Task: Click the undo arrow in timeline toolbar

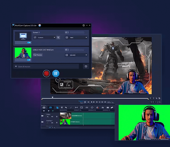Action: [x=66, y=107]
